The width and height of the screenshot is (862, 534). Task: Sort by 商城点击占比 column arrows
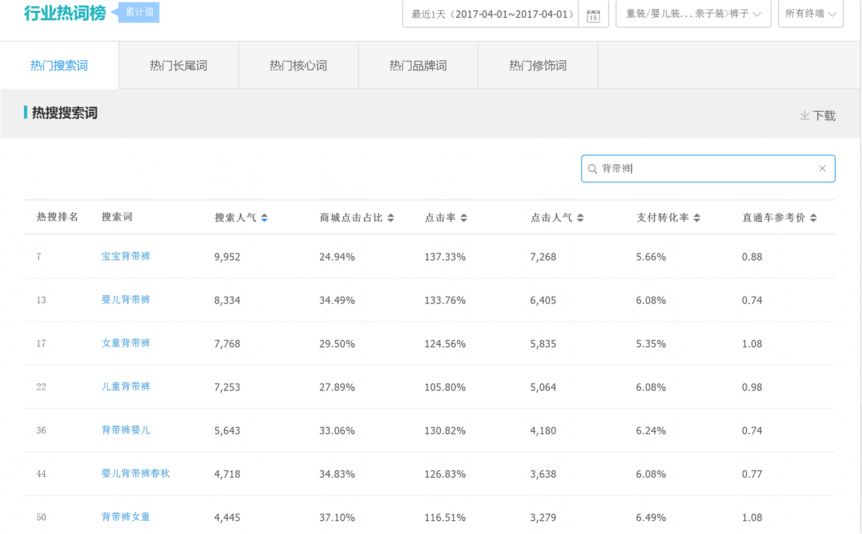(391, 218)
